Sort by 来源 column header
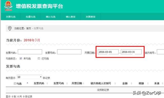 [x=157, y=83]
